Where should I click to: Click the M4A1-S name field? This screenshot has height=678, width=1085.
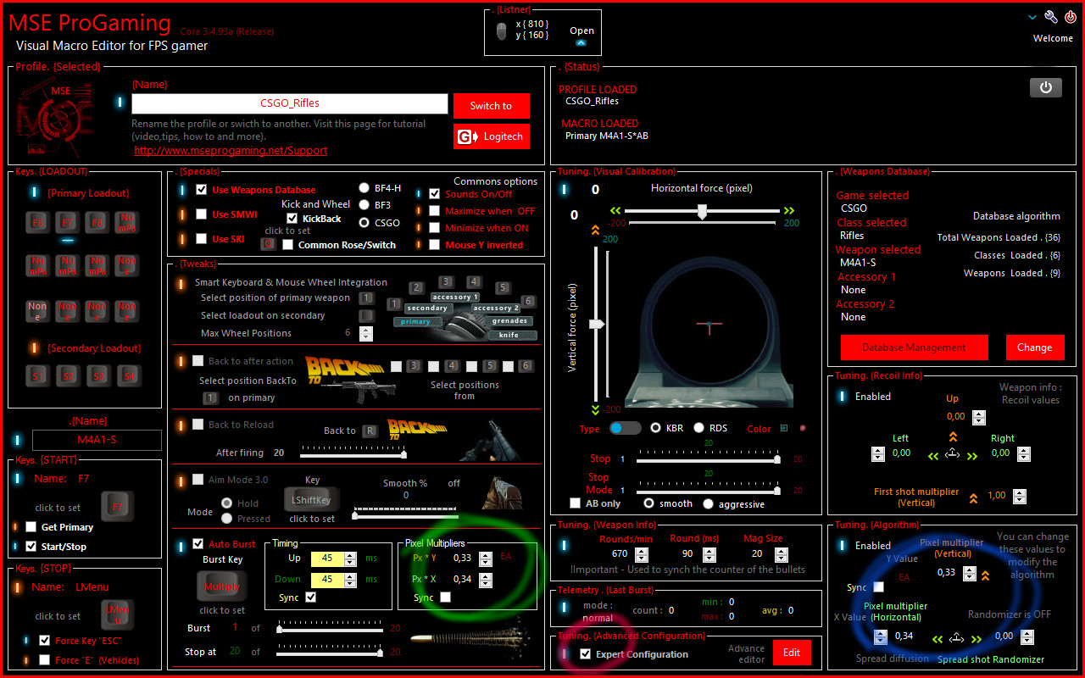click(97, 440)
